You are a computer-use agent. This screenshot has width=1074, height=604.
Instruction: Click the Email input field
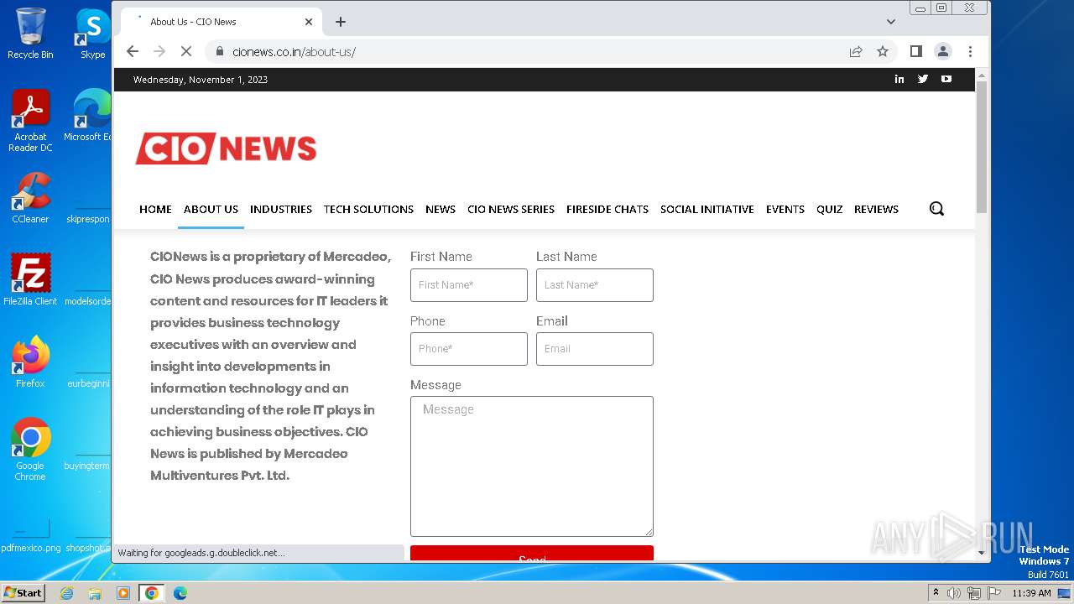point(595,349)
